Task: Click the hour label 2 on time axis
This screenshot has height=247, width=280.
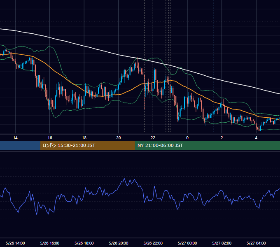Action: tap(222, 138)
